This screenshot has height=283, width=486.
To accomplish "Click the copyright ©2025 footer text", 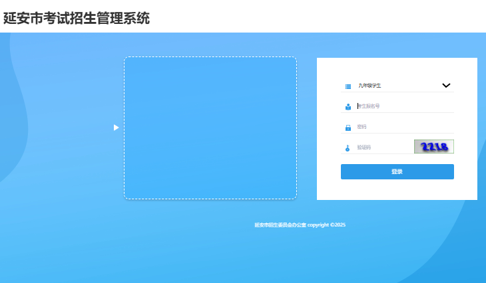I will (326, 225).
